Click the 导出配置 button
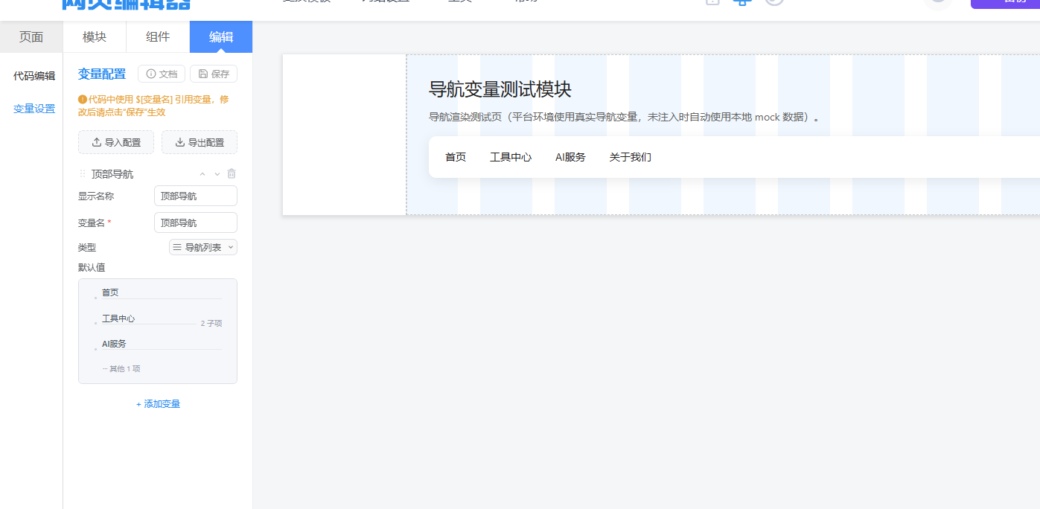Screen dimensions: 1040x509 coord(200,142)
